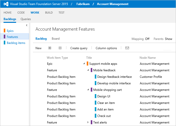Open the Queries tab
Viewport: 176px width, 126px height.
(x=26, y=19)
